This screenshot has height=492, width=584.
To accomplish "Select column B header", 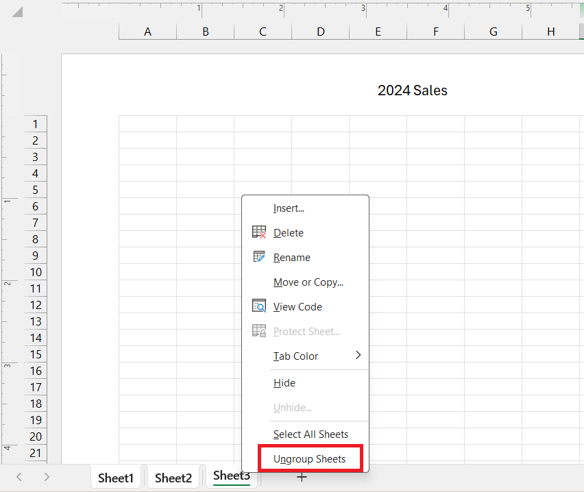I will 205,32.
